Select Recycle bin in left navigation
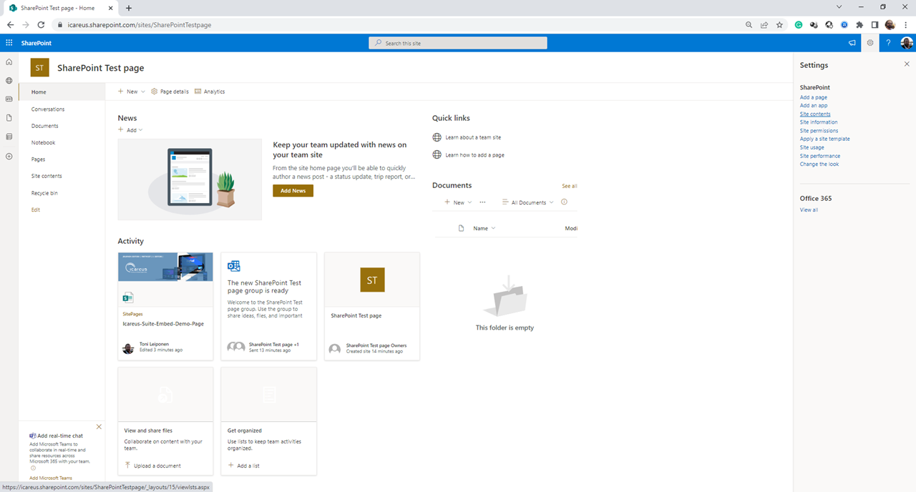 coord(44,193)
